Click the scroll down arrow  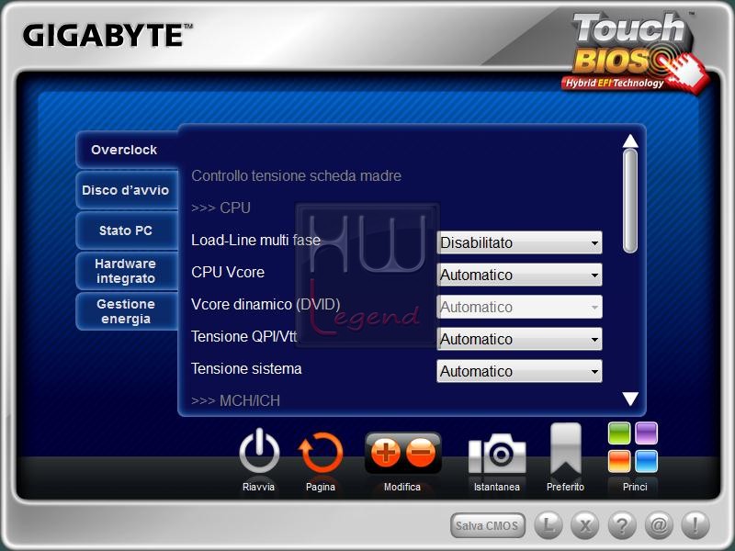[630, 399]
